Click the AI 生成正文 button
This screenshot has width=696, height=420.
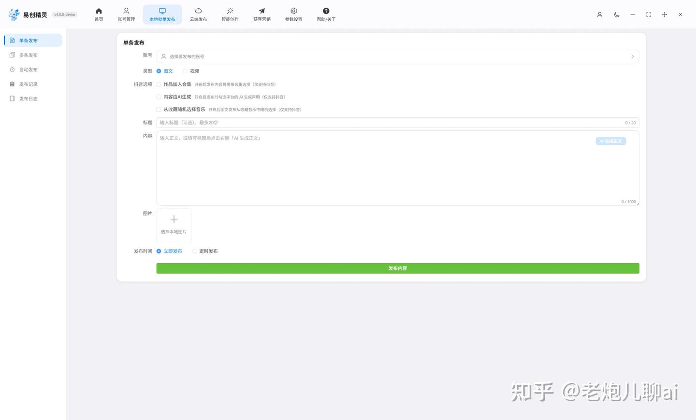tap(610, 141)
